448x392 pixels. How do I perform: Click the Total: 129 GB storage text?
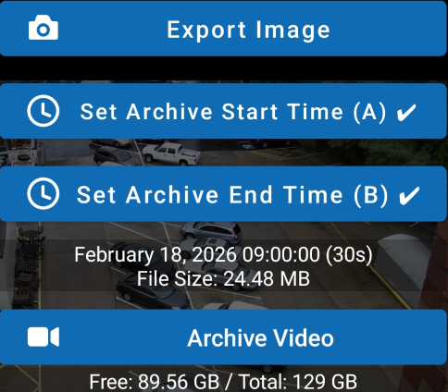tap(298, 382)
